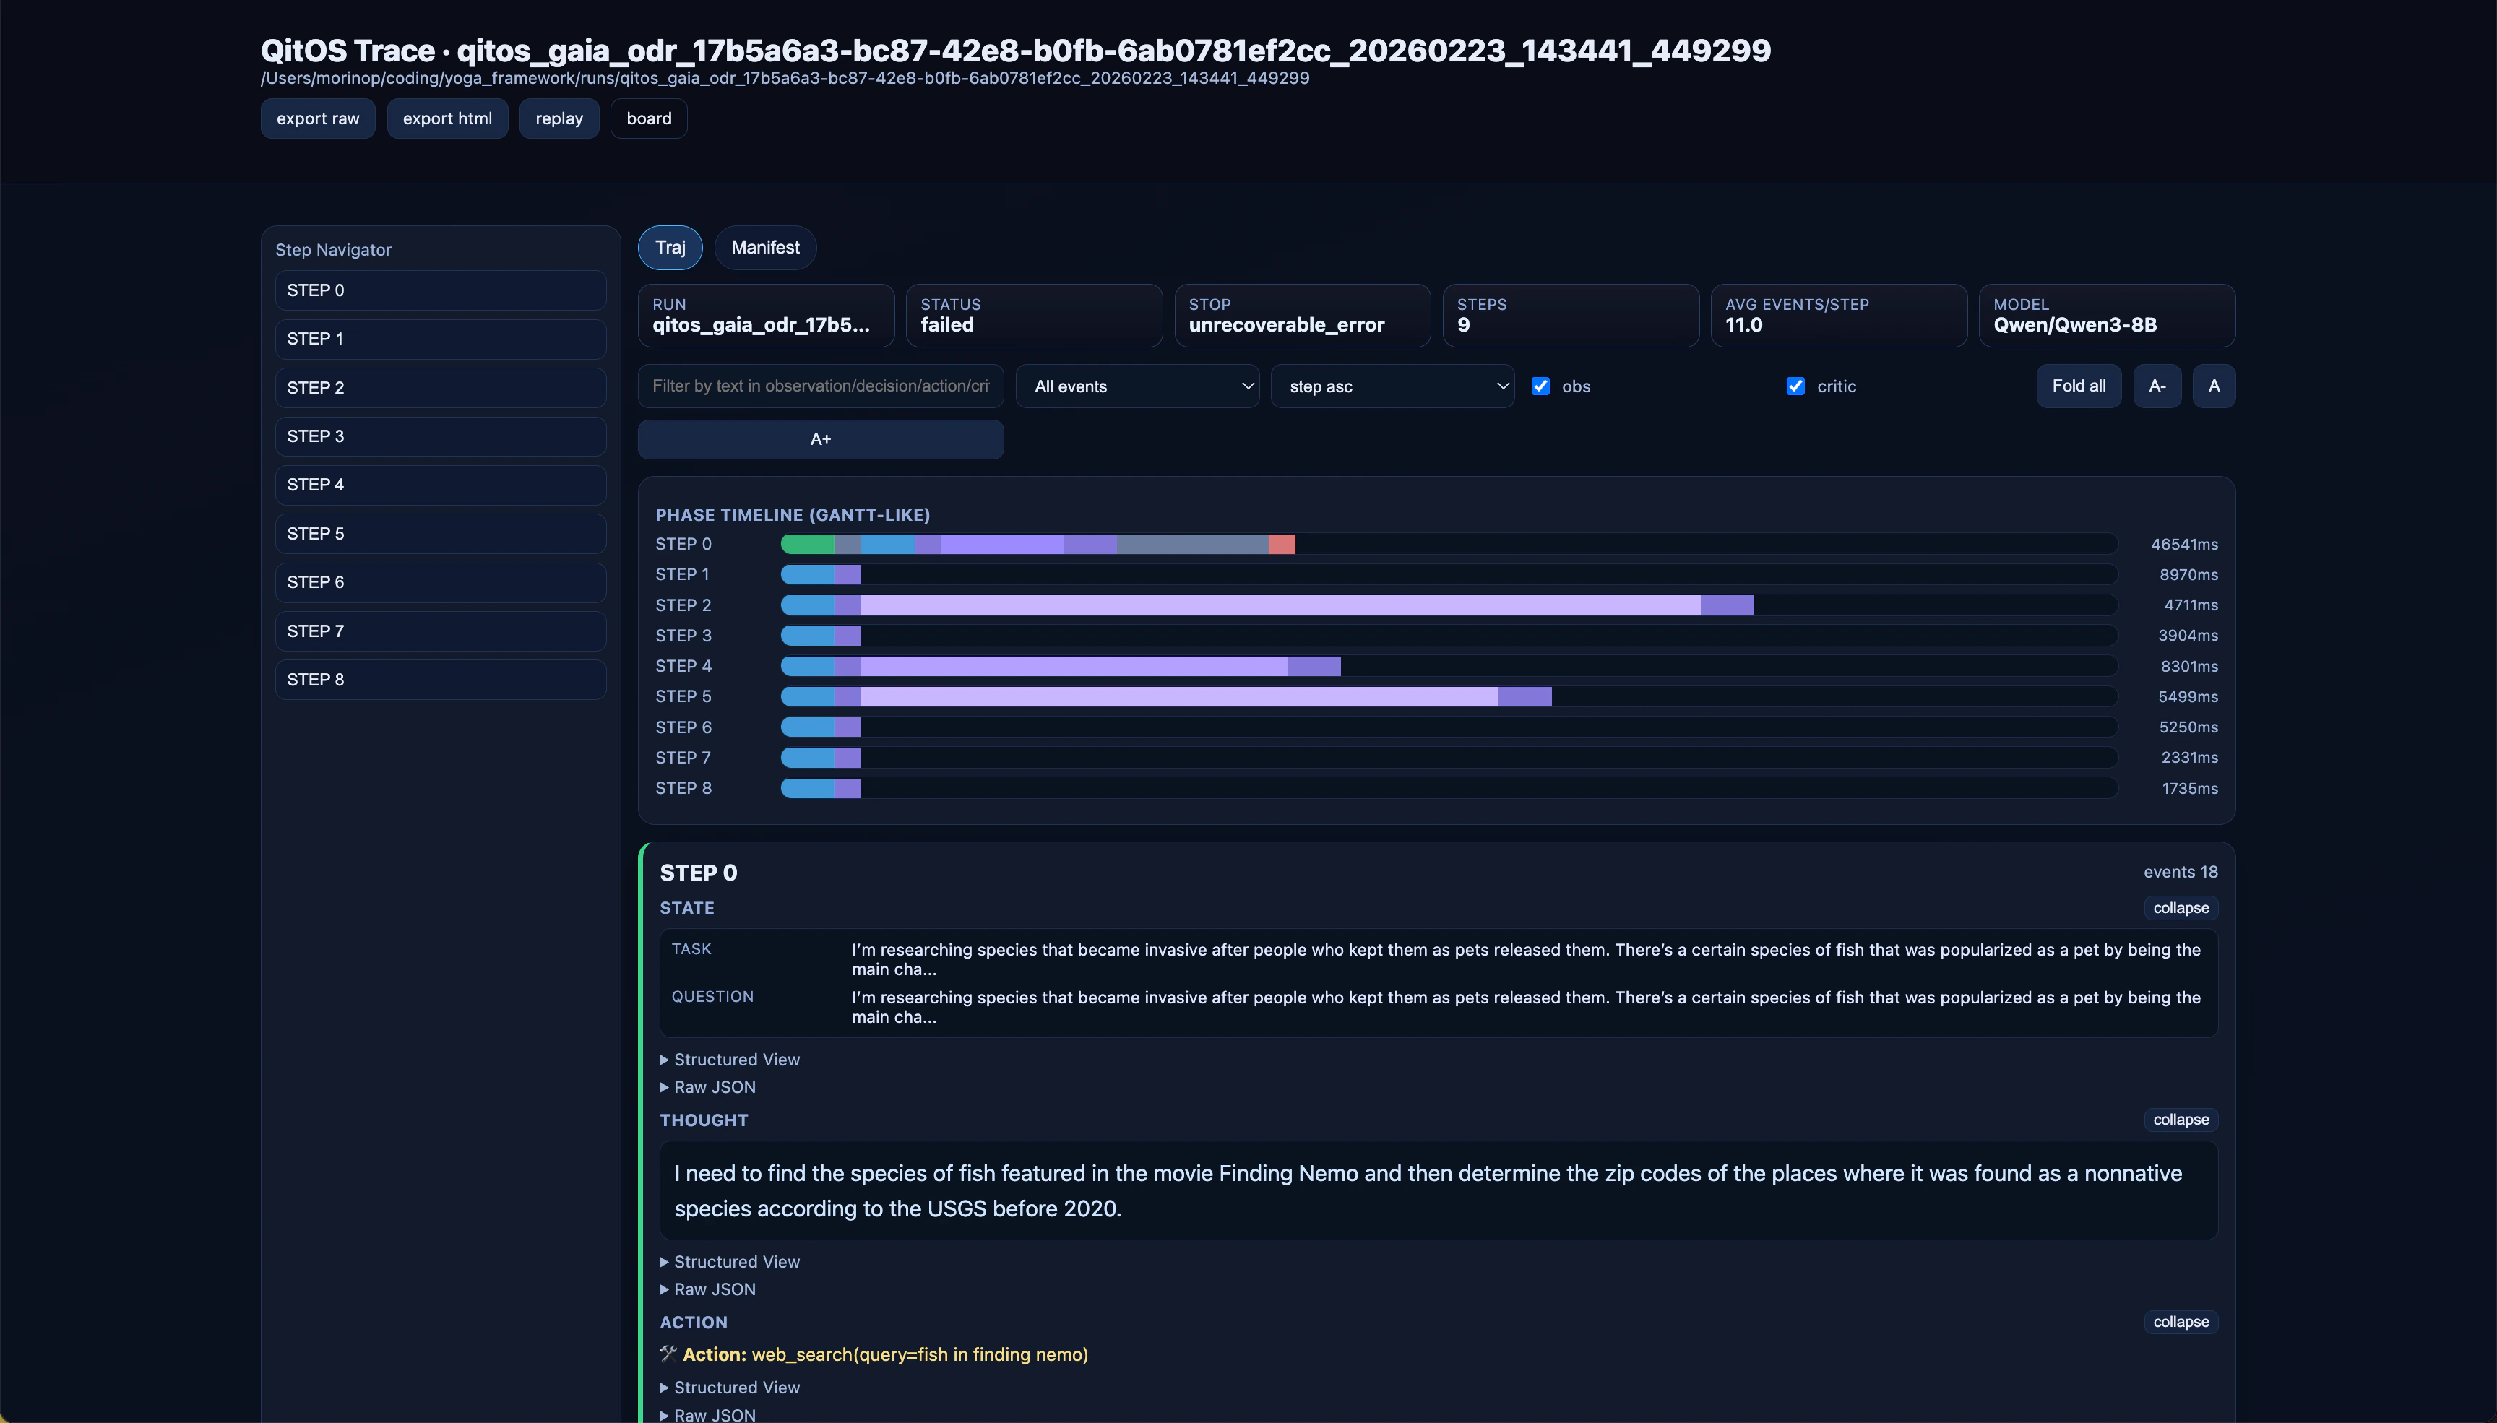Select the Traj tab
Viewport: 2497px width, 1423px height.
[670, 247]
